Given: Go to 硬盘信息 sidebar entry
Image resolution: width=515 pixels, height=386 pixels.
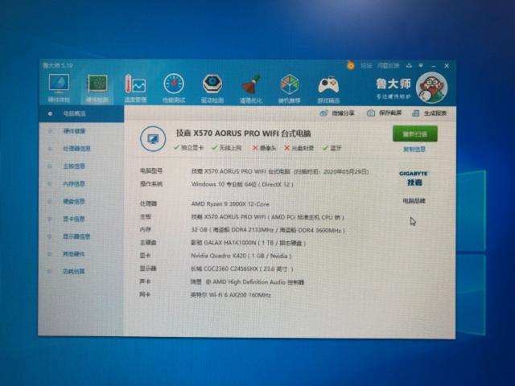Looking at the screenshot, I should tap(75, 202).
